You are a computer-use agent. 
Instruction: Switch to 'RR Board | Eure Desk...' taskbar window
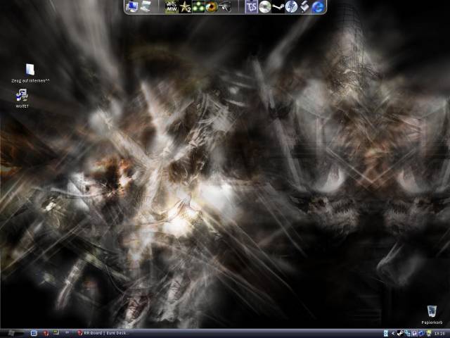[x=104, y=333]
